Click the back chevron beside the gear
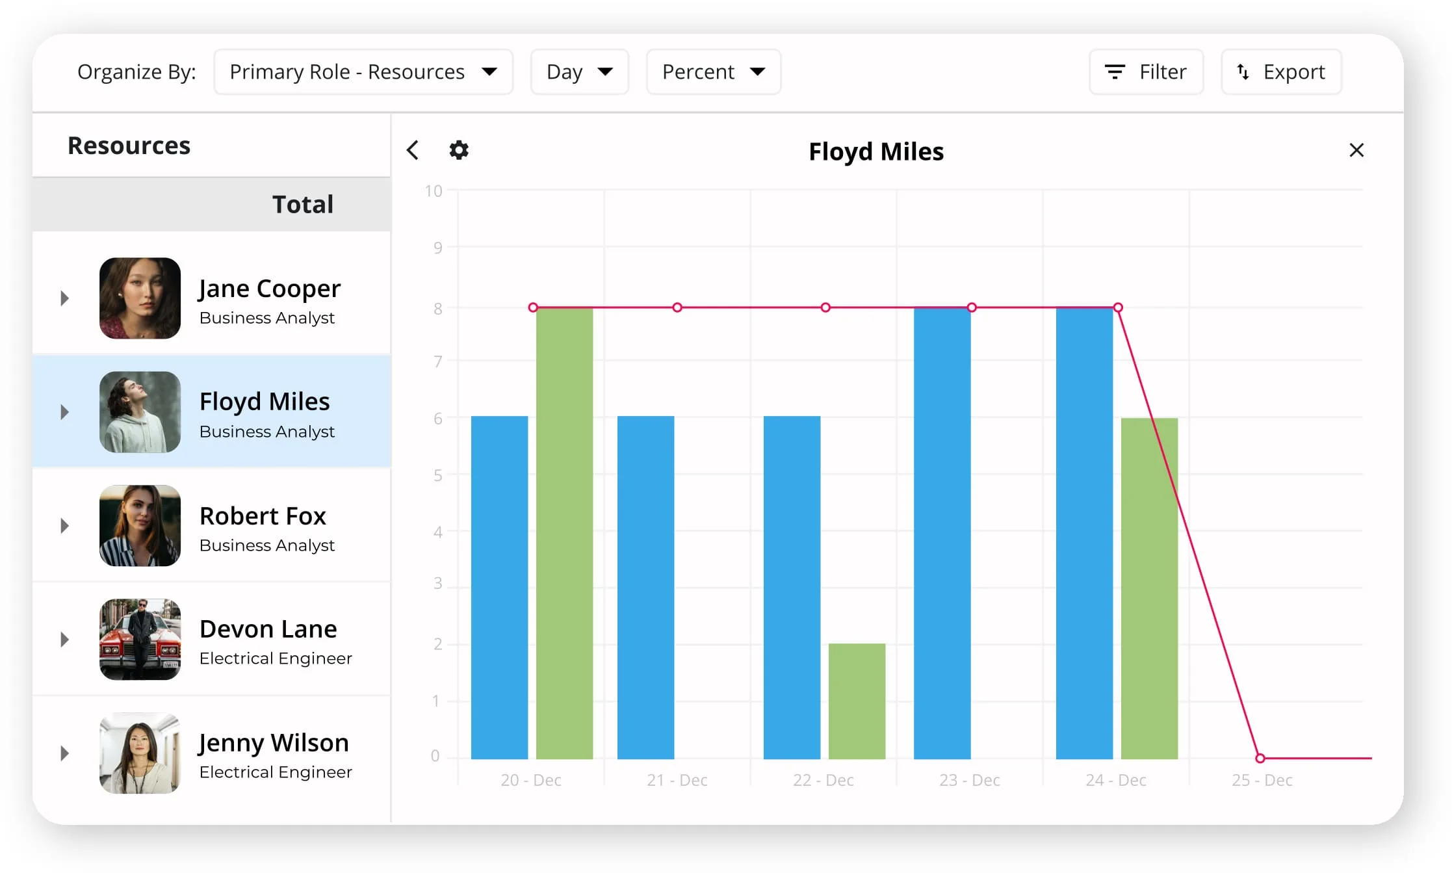The height and width of the screenshot is (873, 1452). tap(413, 150)
